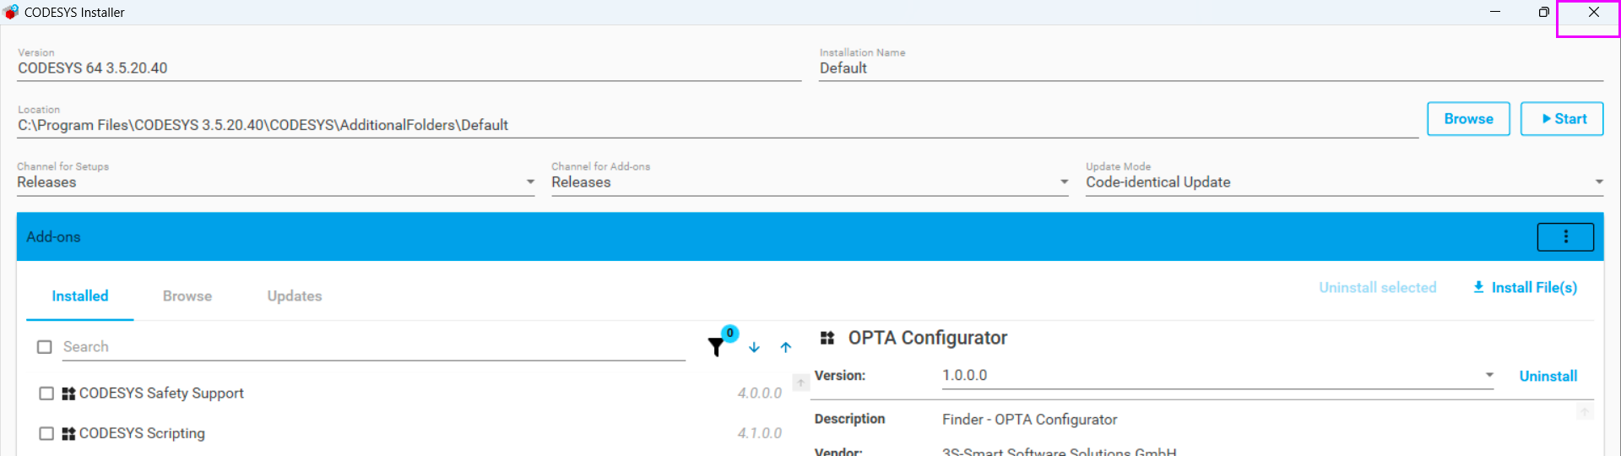Close the CODESYS Installer window

1593,12
